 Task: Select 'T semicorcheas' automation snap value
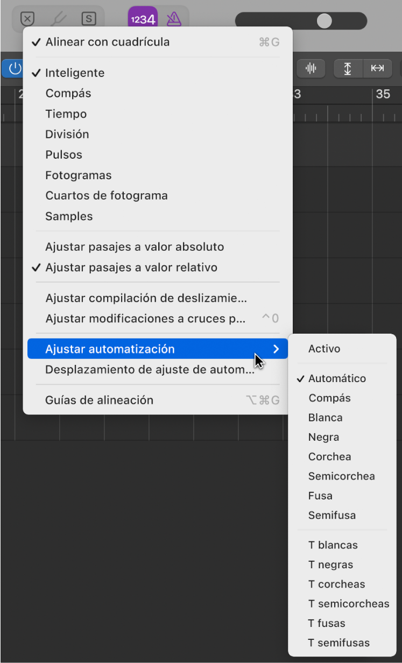pos(348,603)
